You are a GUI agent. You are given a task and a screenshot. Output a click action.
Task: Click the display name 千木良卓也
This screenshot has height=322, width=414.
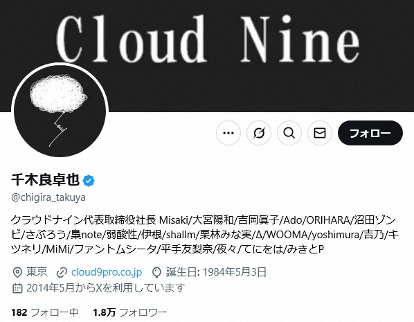46,180
